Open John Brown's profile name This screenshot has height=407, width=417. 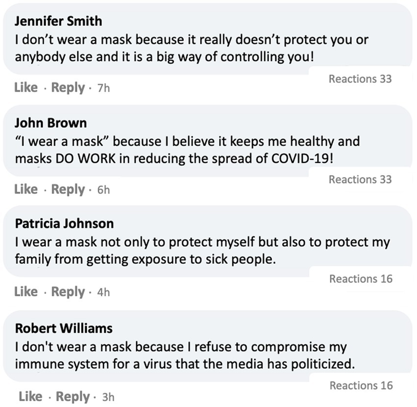coord(50,123)
